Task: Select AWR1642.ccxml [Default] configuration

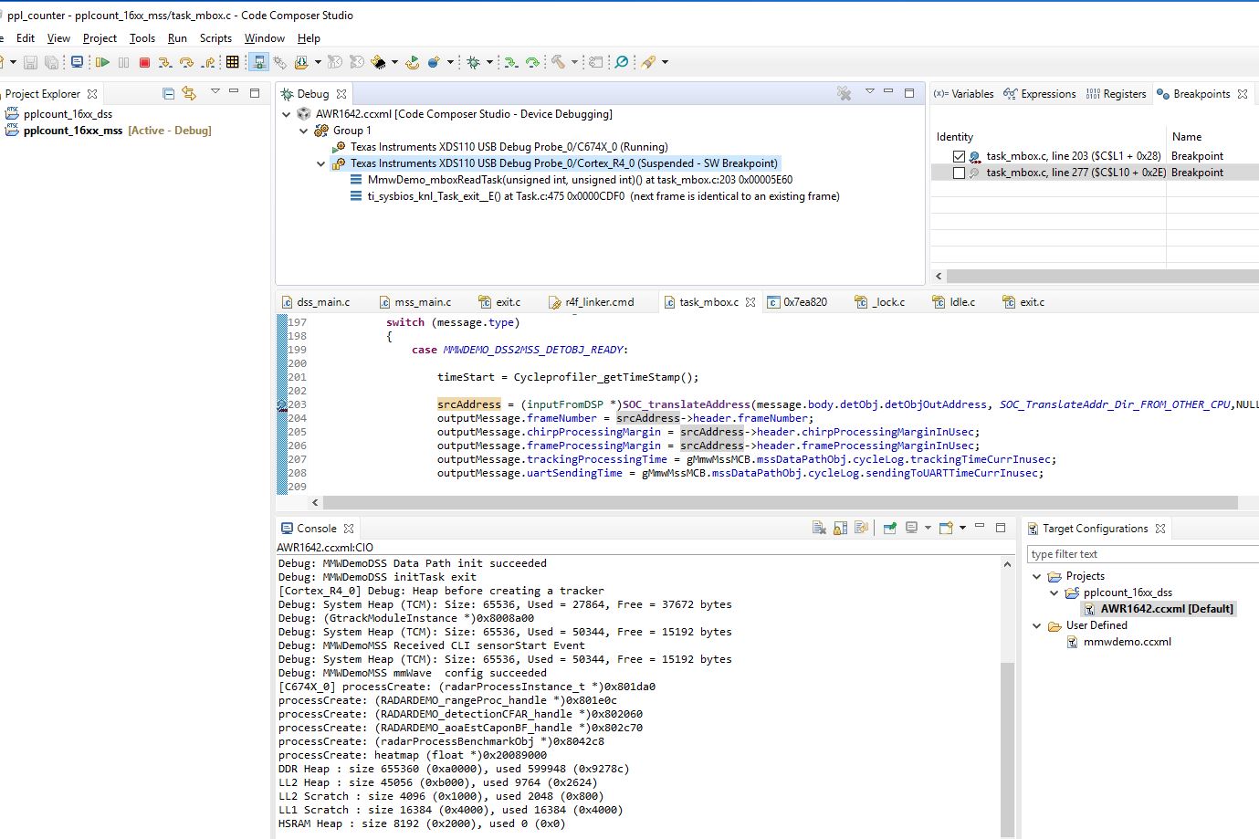Action: pyautogui.click(x=1158, y=609)
